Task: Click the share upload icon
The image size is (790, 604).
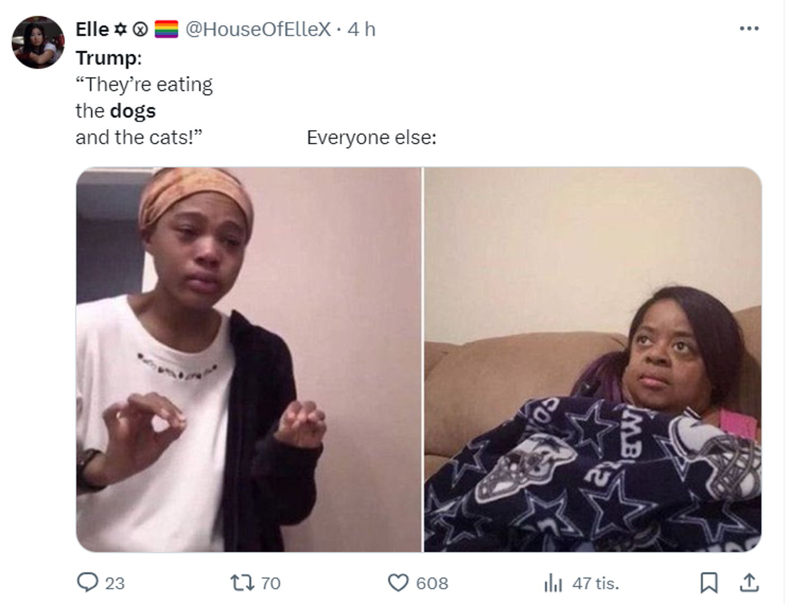Action: click(749, 583)
